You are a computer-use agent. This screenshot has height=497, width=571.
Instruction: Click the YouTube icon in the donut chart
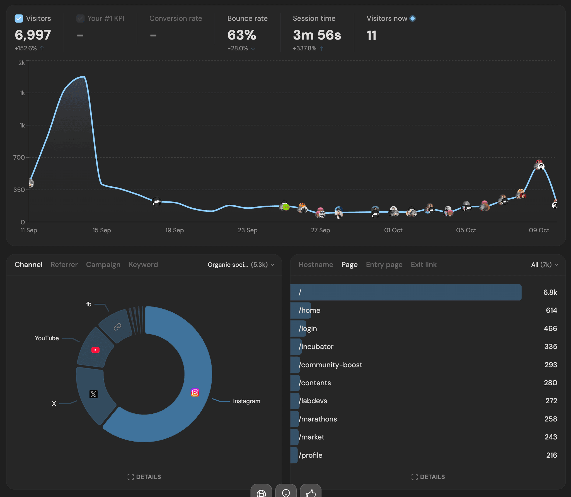click(95, 350)
